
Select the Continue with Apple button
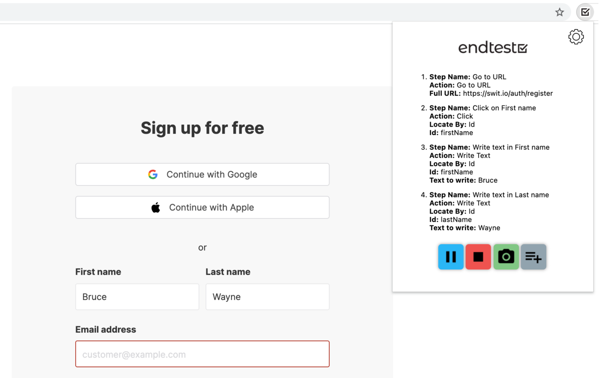pyautogui.click(x=202, y=207)
